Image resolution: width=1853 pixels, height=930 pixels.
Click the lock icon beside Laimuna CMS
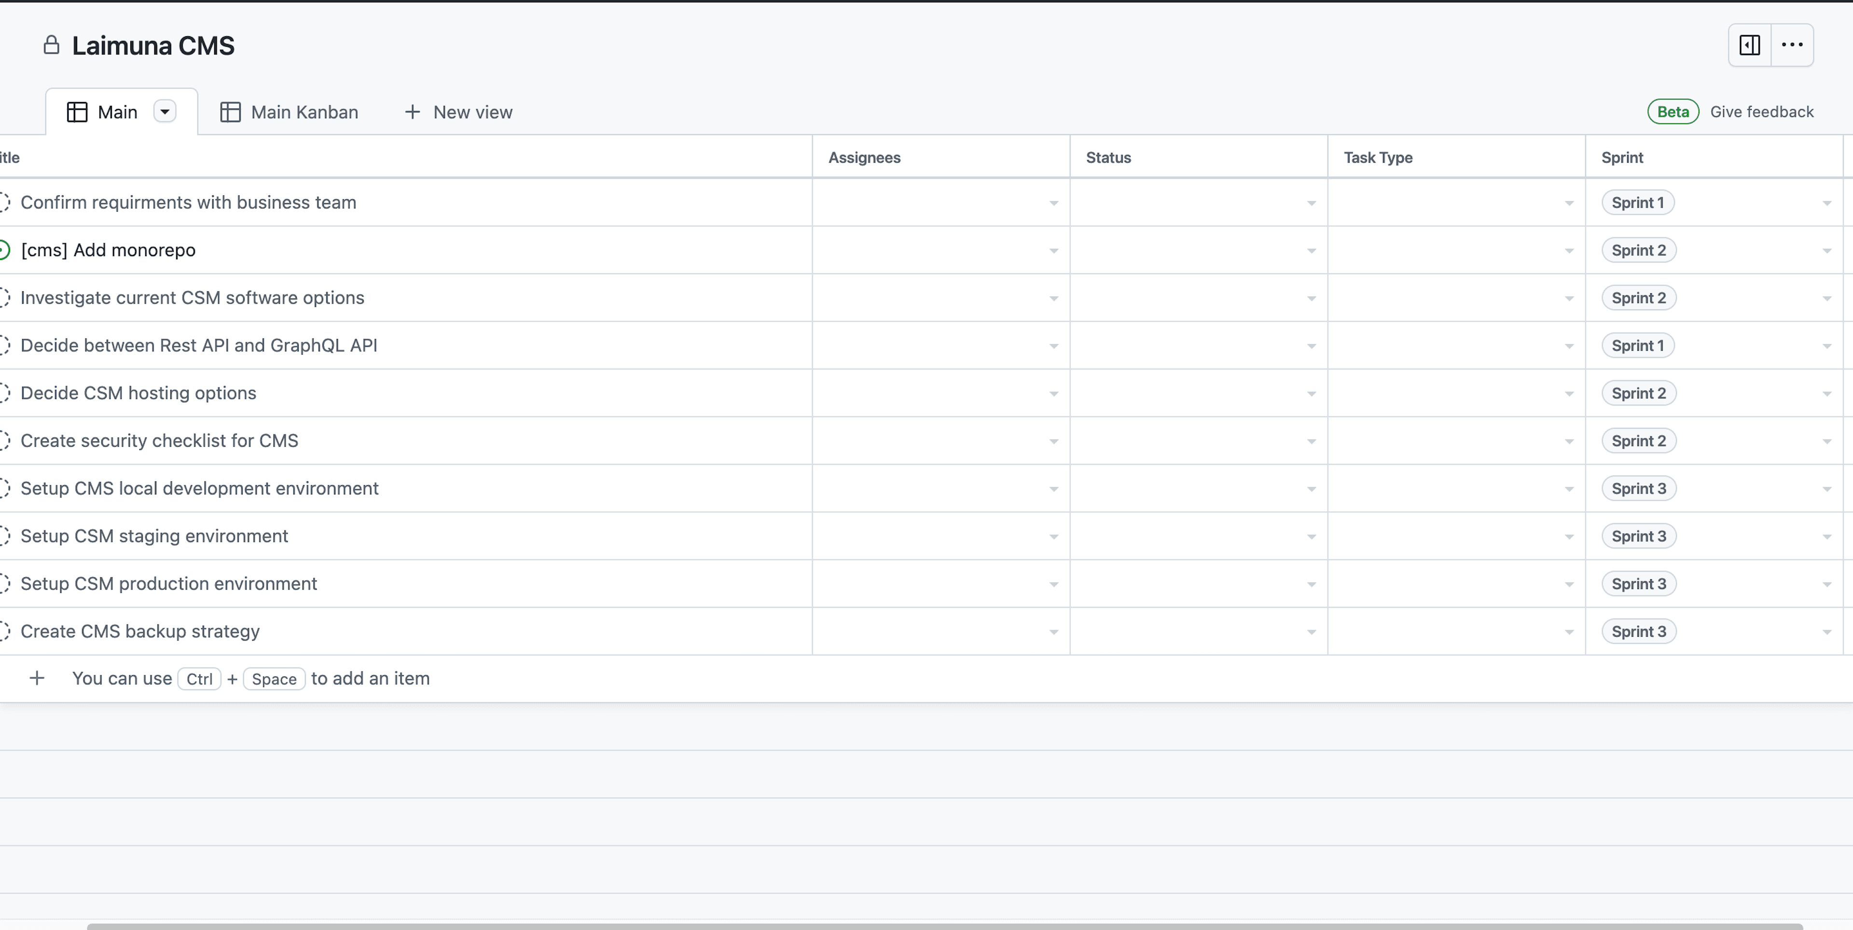coord(51,45)
